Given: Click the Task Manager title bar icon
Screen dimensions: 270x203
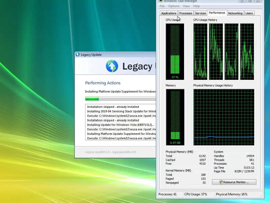Looking at the screenshot, I should (x=161, y=1).
